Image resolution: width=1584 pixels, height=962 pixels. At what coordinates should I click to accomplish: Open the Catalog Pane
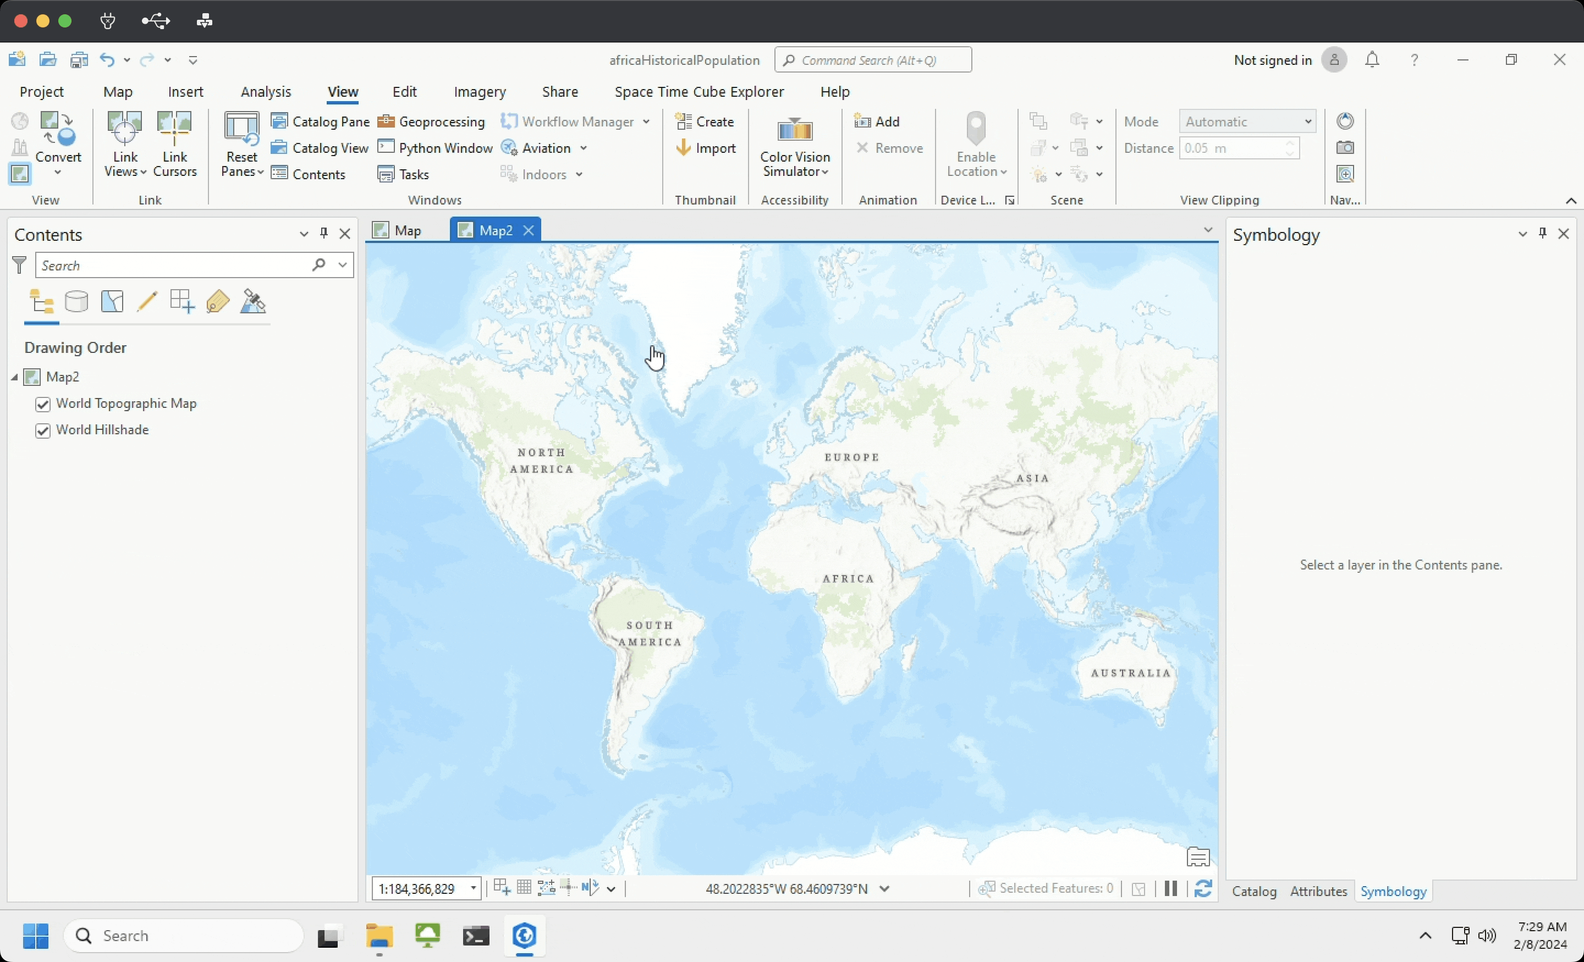point(320,121)
